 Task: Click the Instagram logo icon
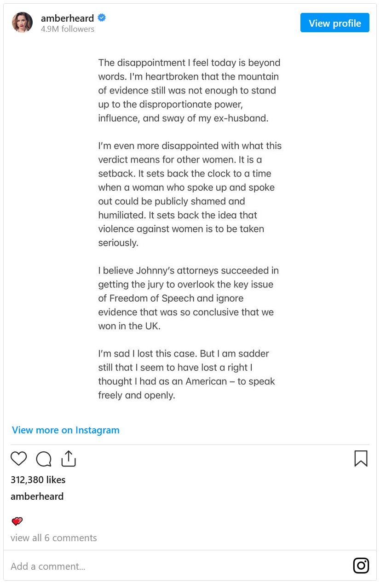click(361, 566)
